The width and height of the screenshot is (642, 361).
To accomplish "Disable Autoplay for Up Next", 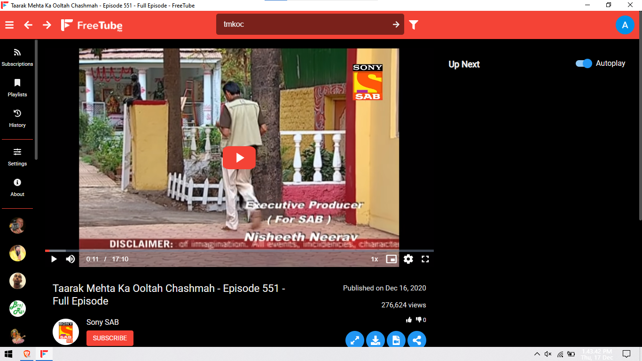I will click(583, 63).
